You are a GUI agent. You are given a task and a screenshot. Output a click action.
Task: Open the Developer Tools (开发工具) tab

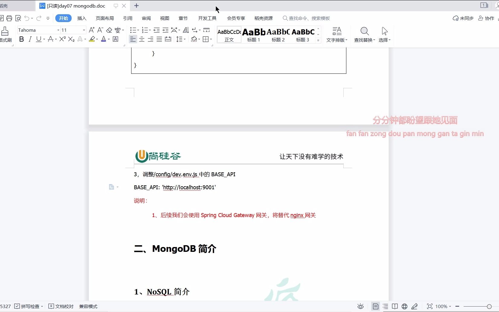tap(207, 18)
